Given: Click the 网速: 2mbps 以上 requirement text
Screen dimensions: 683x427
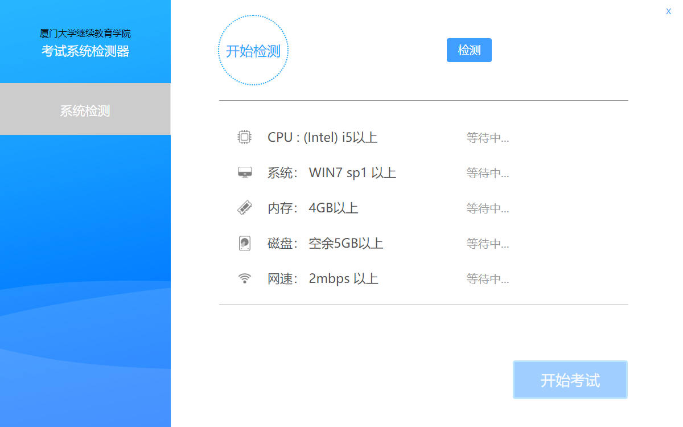Looking at the screenshot, I should [323, 279].
